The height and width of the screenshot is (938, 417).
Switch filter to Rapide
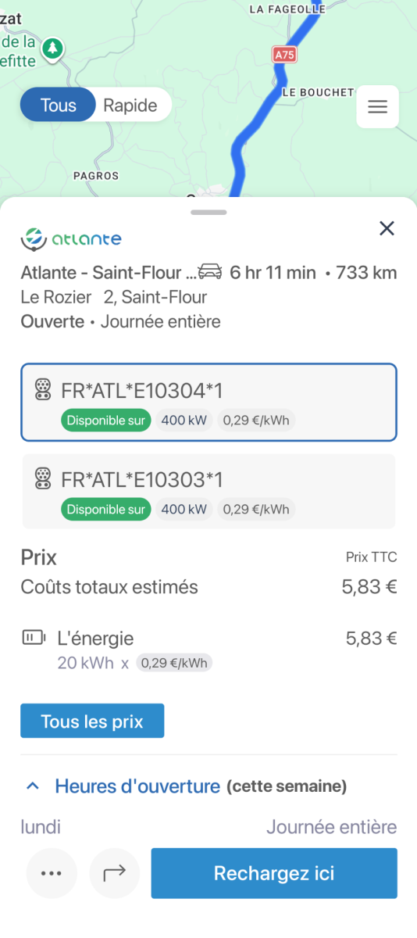tap(130, 106)
